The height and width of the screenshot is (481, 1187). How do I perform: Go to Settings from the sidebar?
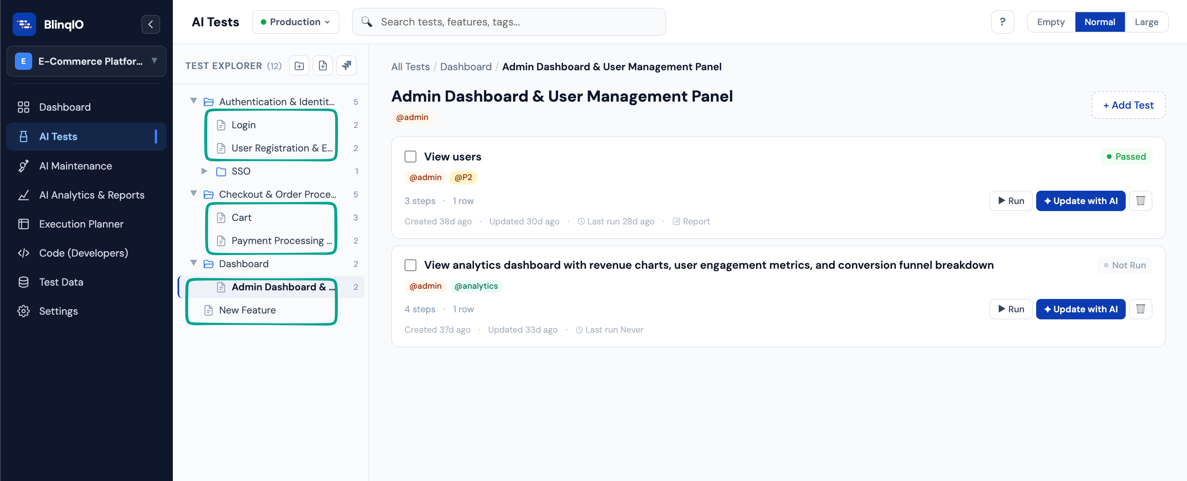[x=59, y=311]
